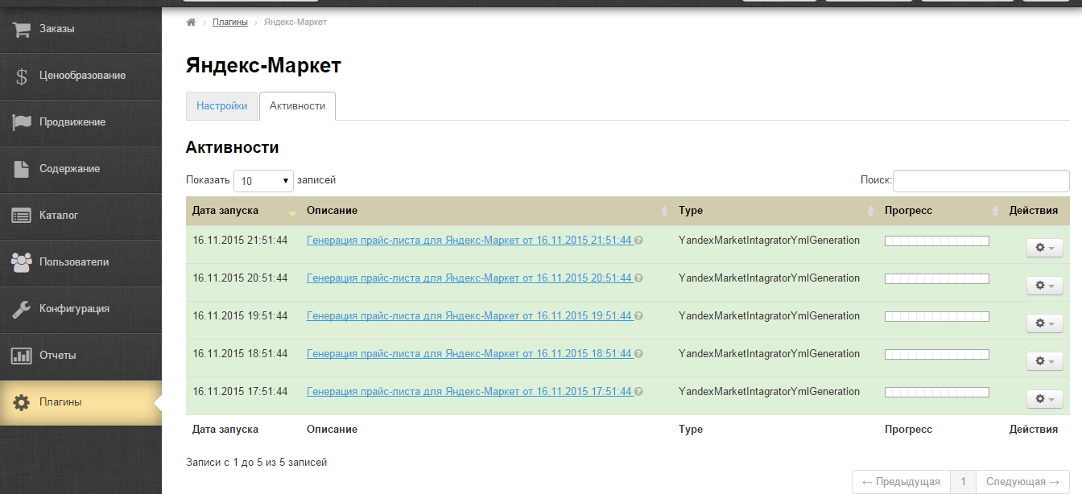Click help icon beside the 20:51:44 description
Image resolution: width=1082 pixels, height=494 pixels.
pos(638,278)
